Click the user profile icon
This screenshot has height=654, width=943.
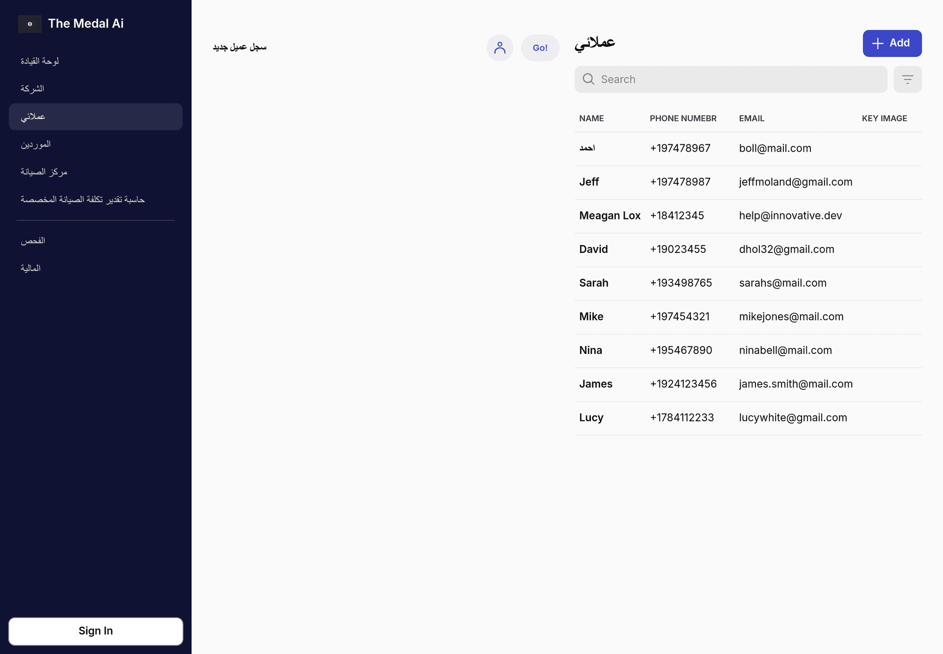500,47
